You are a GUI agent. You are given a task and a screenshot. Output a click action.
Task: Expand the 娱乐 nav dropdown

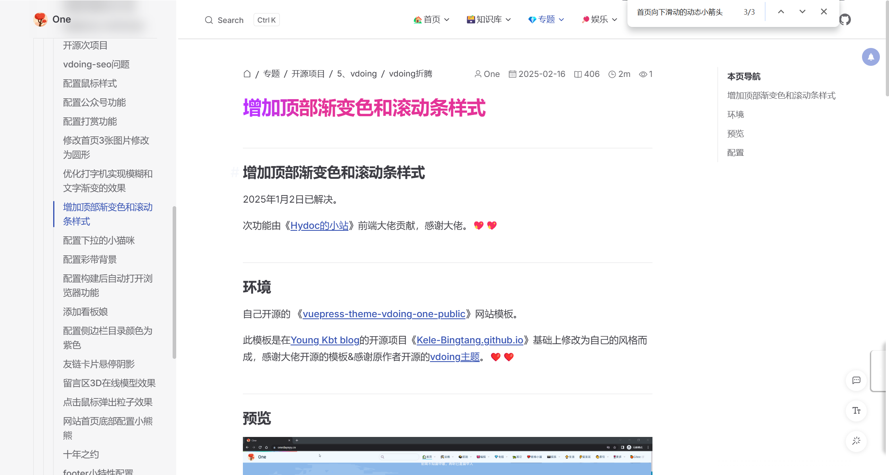click(x=599, y=19)
